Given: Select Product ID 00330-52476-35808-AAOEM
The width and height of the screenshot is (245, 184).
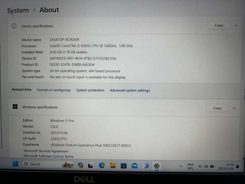Looking at the screenshot, I should [72, 65].
